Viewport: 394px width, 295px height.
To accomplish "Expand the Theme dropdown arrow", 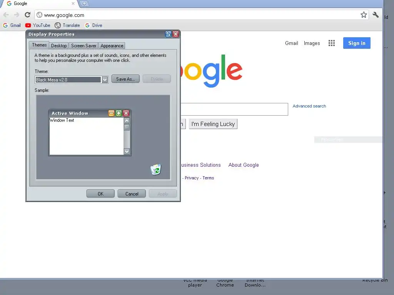I will [105, 80].
